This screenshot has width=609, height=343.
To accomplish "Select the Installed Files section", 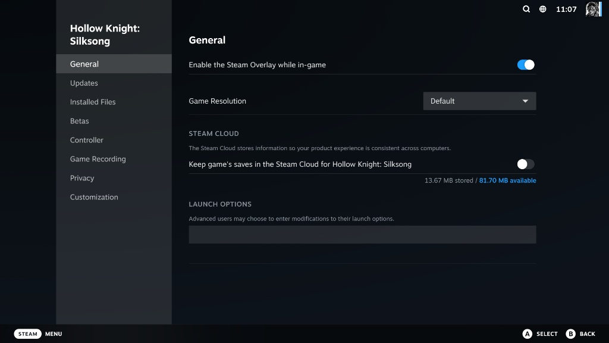I will [x=93, y=102].
